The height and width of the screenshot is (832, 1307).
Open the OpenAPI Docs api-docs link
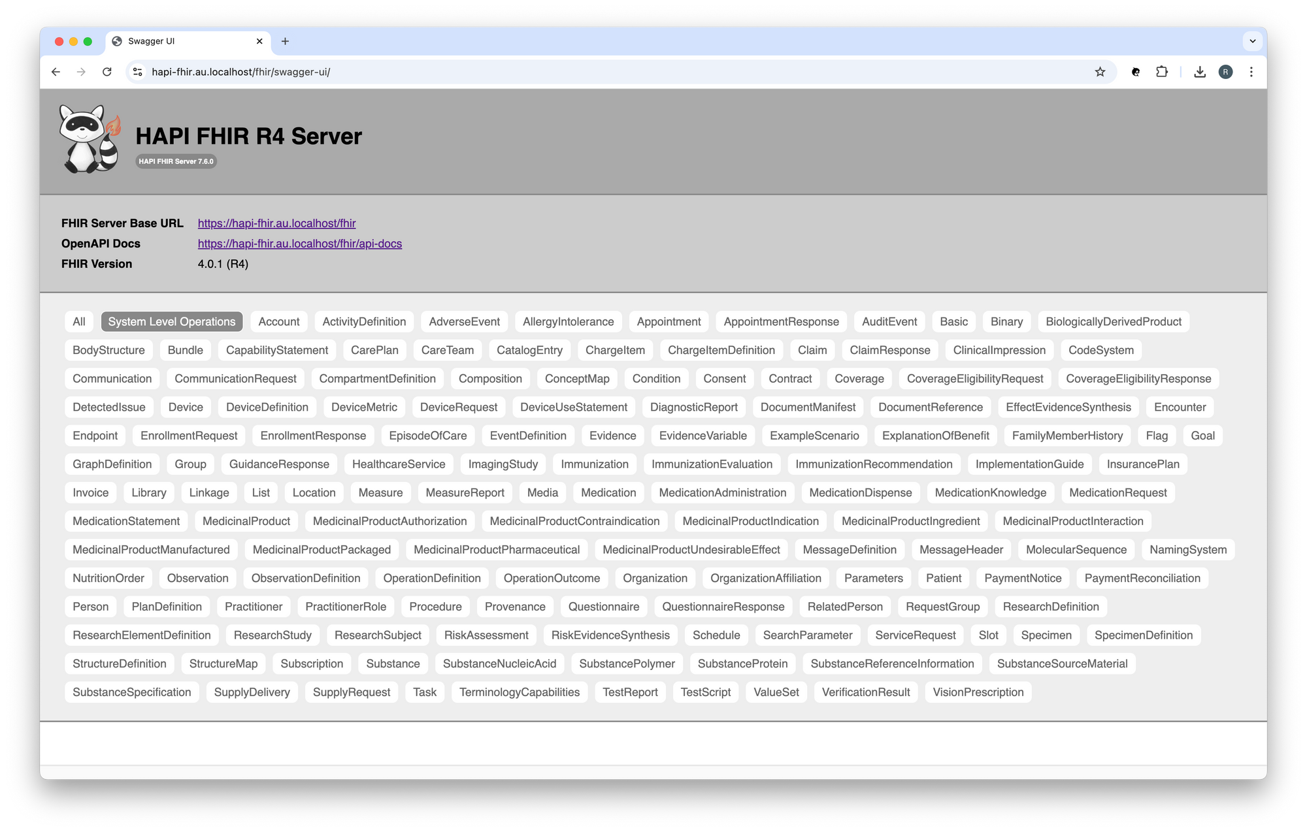click(x=300, y=244)
